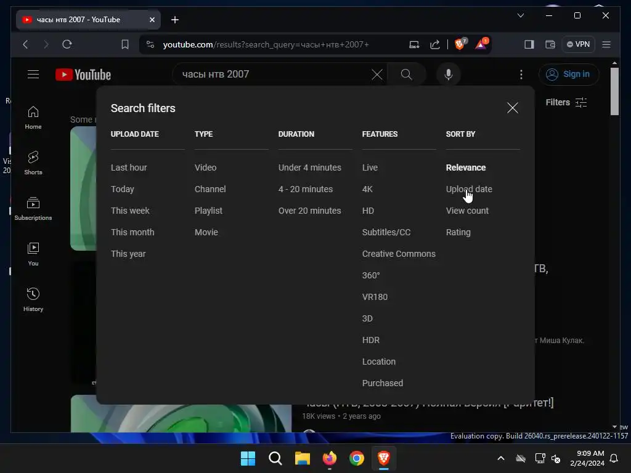Expand the tab search dropdown
Screen dimensions: 631x473
click(521, 15)
